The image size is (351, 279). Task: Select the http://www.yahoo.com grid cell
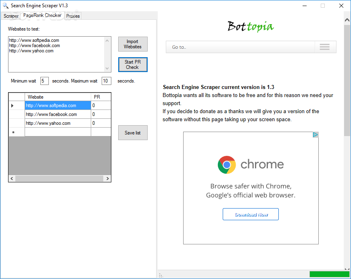point(58,123)
